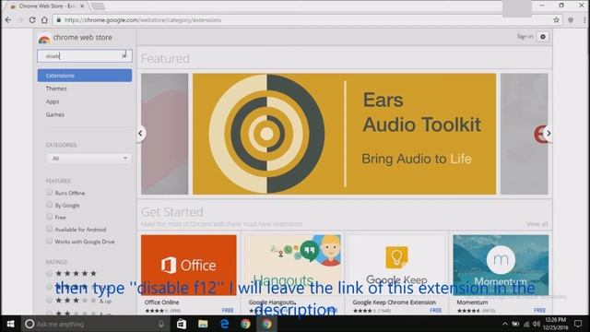
Task: Reload the Chrome Web Store page
Action: pos(32,20)
